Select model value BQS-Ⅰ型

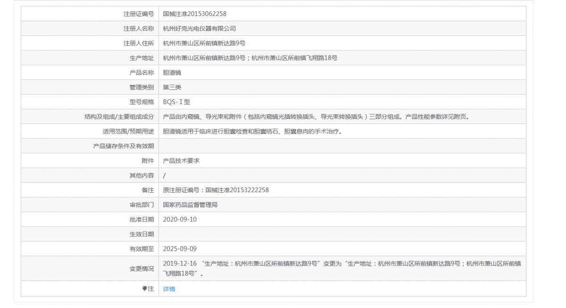pyautogui.click(x=176, y=102)
